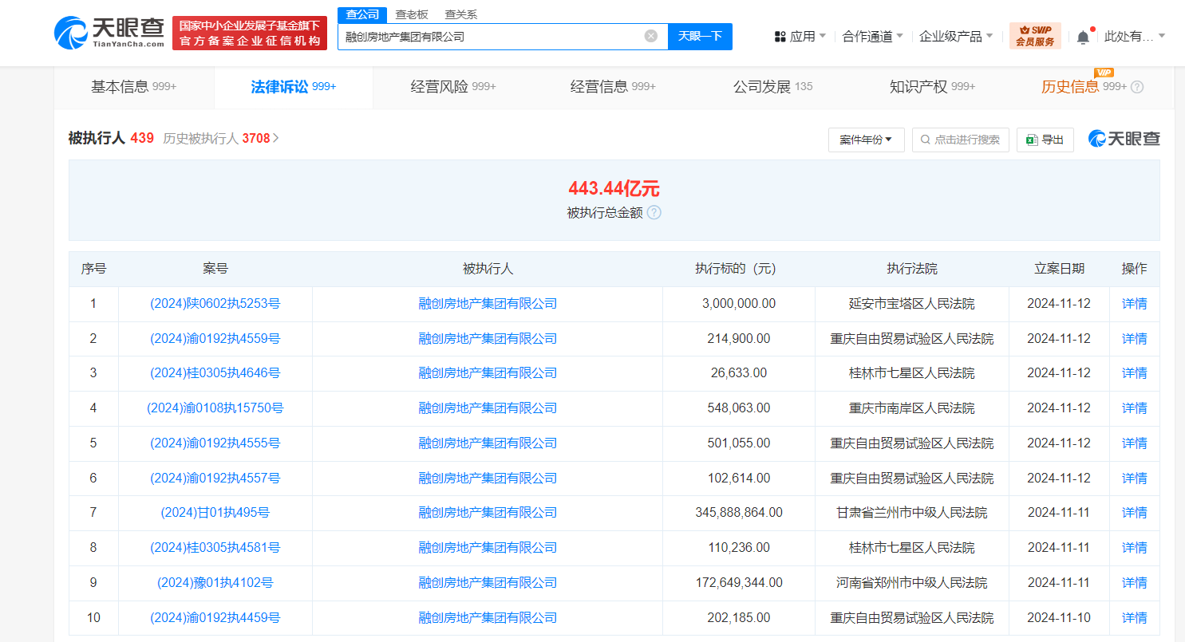Image resolution: width=1185 pixels, height=642 pixels.
Task: View 详情 for case 甘01执495号
Action: click(x=1134, y=513)
